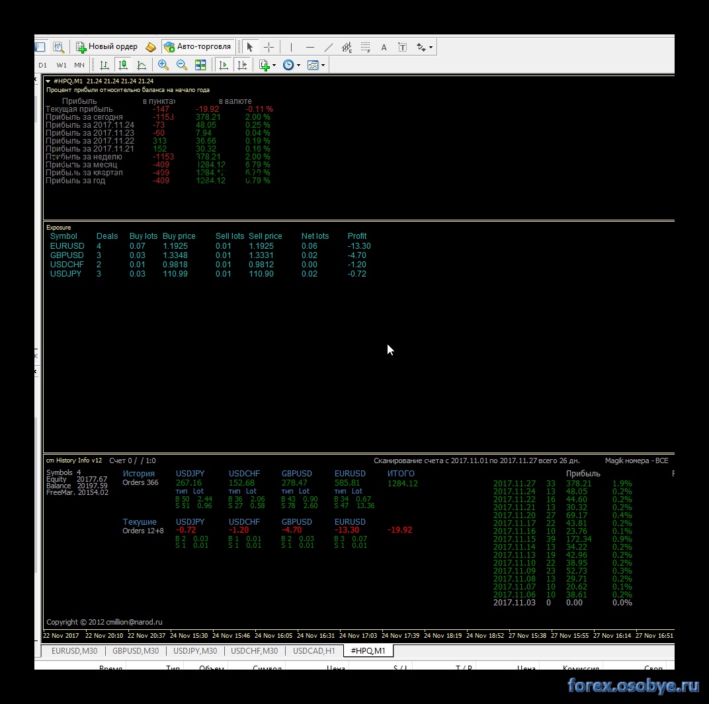Click the total current loss -19.92 value
This screenshot has width=709, height=704.
pos(399,530)
